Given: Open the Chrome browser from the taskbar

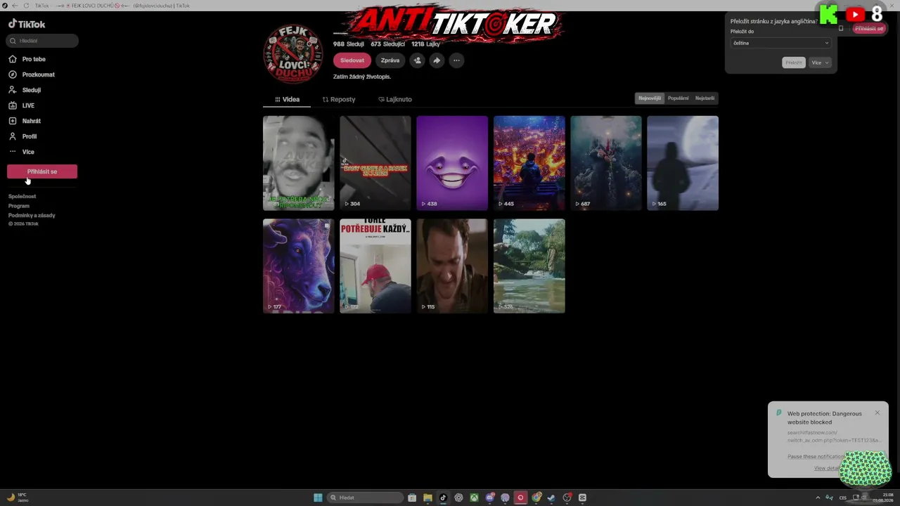Looking at the screenshot, I should 536,498.
